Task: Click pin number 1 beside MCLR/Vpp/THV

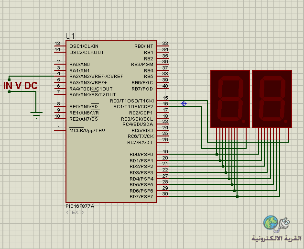Action: tap(58, 127)
